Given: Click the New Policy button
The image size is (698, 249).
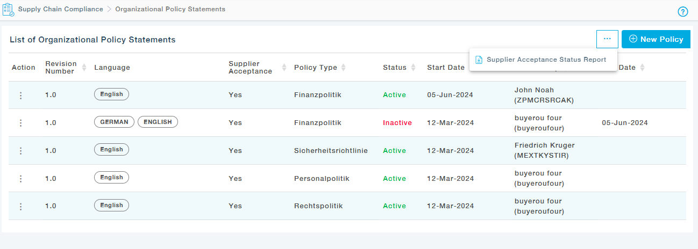Looking at the screenshot, I should (x=656, y=39).
